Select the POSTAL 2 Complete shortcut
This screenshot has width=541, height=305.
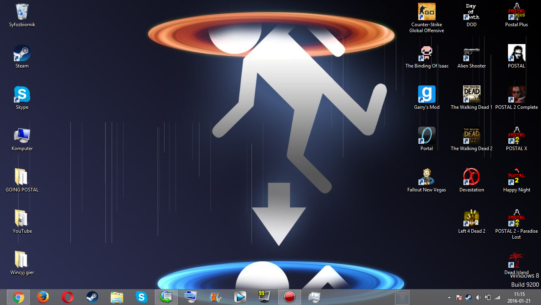516,98
